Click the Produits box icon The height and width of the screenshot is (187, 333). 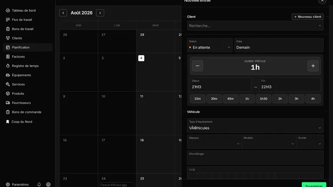8,93
